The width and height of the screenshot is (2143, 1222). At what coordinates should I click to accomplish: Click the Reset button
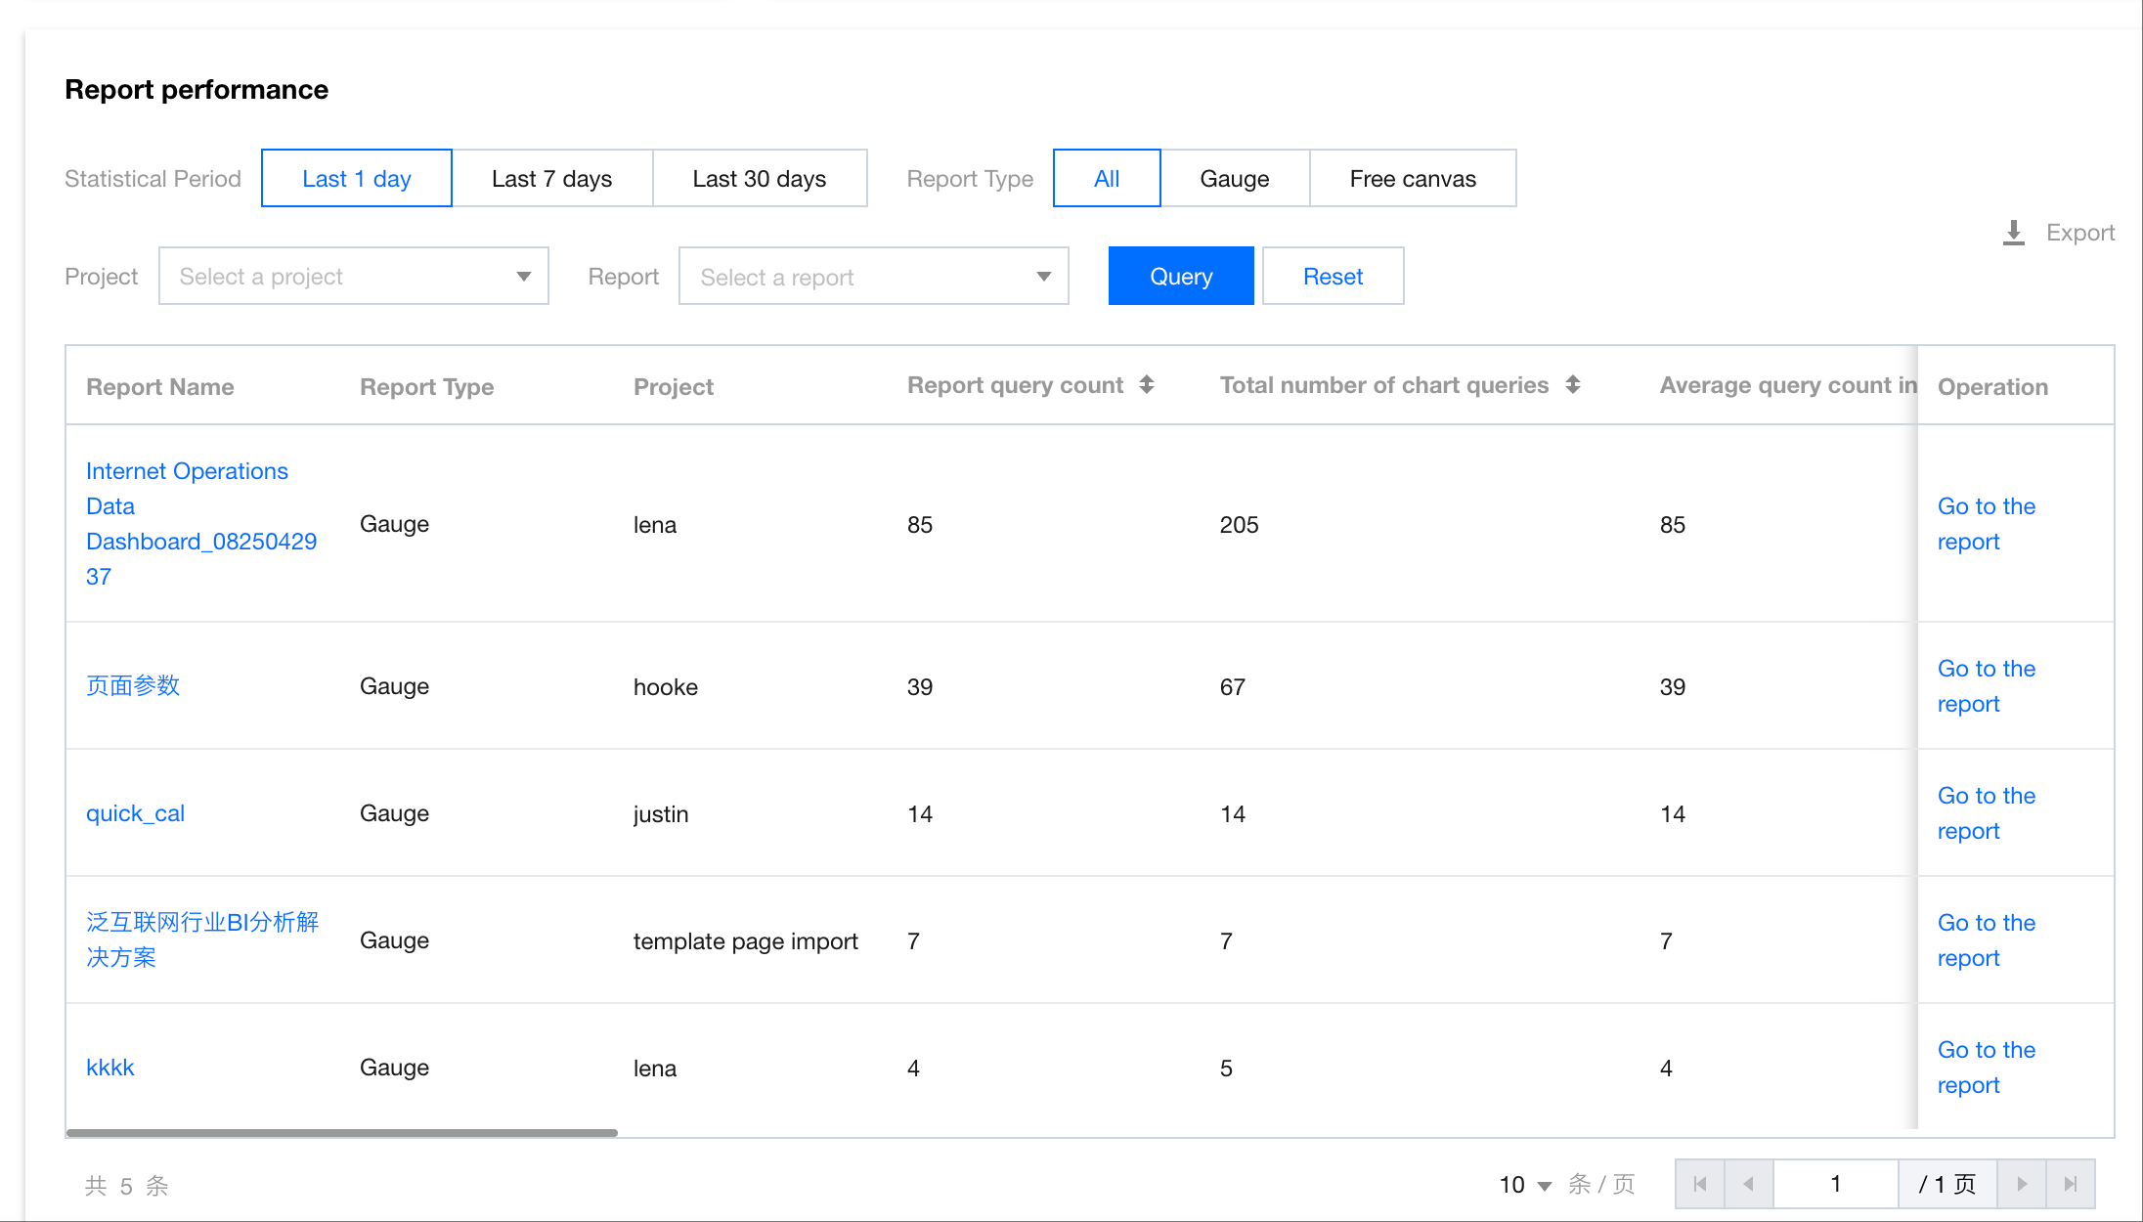click(1333, 277)
